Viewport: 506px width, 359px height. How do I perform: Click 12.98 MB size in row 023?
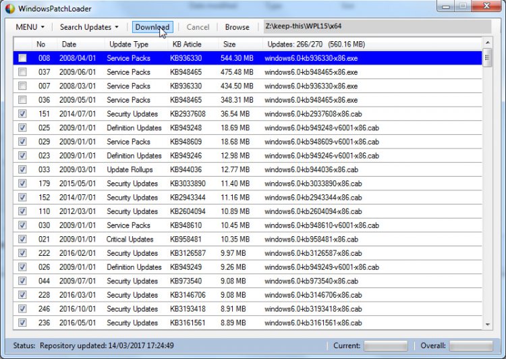(x=235, y=155)
